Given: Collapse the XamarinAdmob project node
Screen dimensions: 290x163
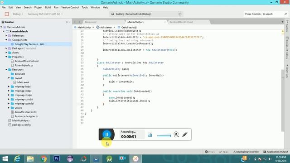Looking at the screenshot, I should (x=4, y=31).
